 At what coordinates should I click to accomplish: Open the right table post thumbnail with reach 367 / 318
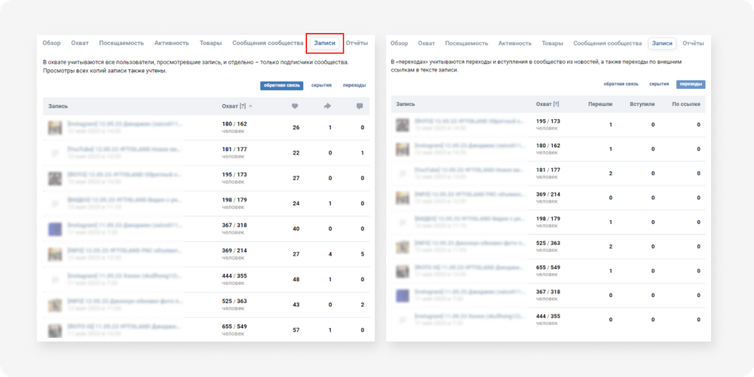point(403,296)
